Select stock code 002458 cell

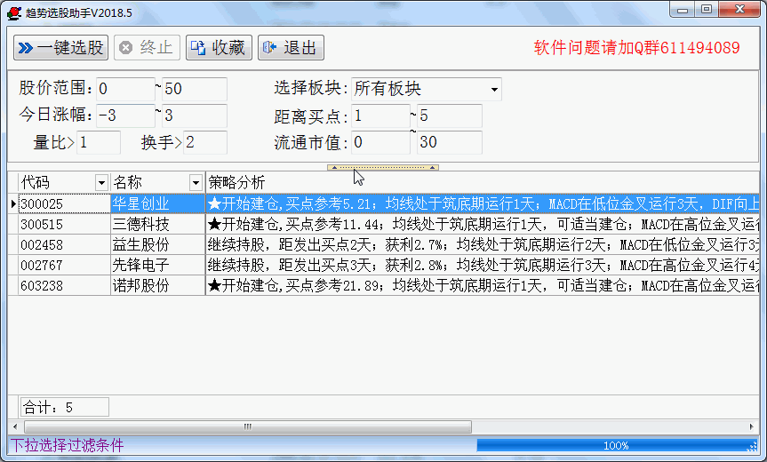(64, 245)
